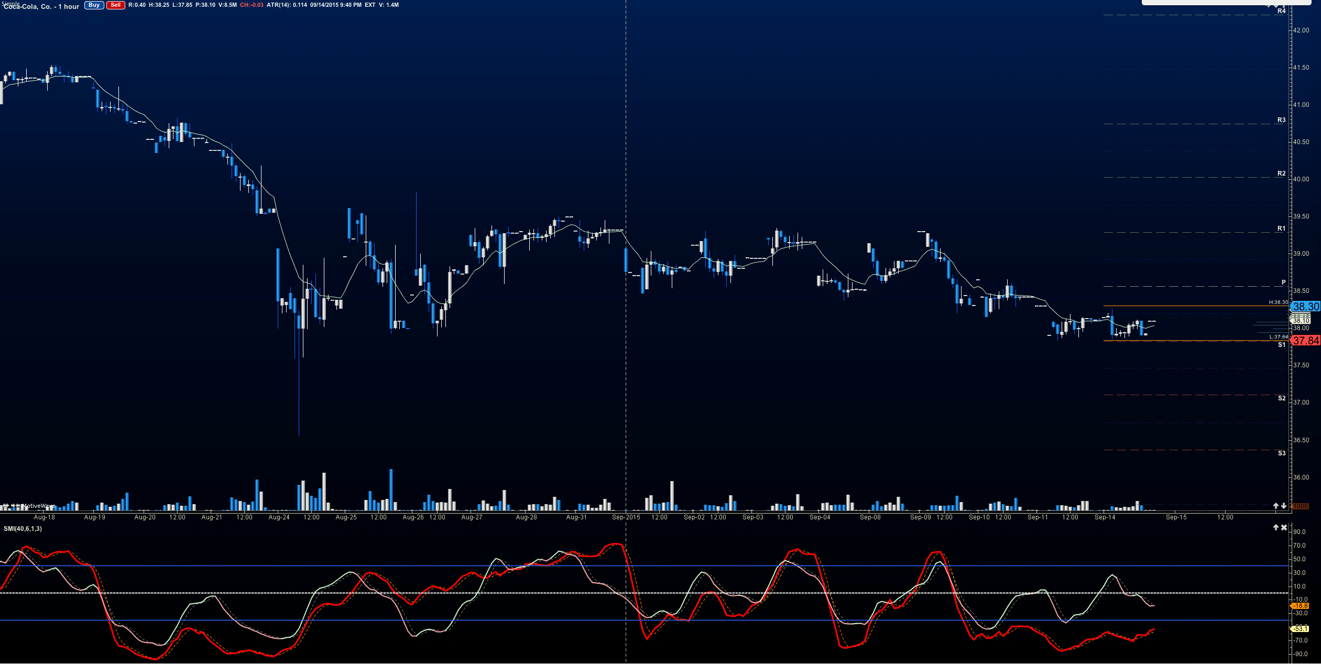Click the red Sell button
Image resolution: width=1321 pixels, height=664 pixels.
[115, 5]
